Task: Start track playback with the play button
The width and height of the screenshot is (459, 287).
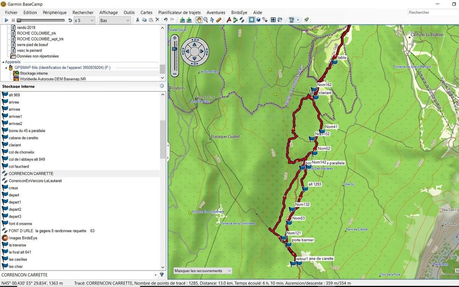Action: coord(7,20)
